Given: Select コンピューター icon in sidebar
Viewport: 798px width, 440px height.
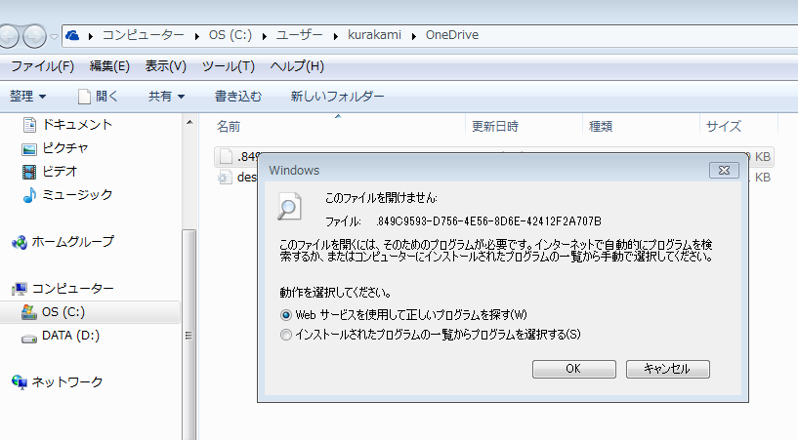Looking at the screenshot, I should coord(20,289).
